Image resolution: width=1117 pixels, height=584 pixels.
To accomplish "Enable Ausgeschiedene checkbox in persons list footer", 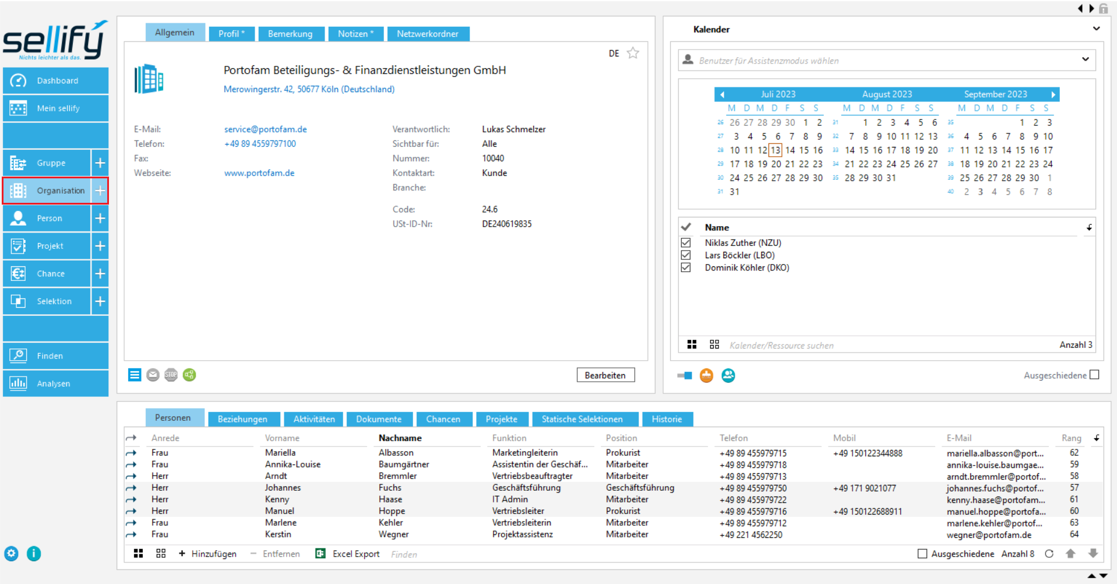I will coord(922,554).
